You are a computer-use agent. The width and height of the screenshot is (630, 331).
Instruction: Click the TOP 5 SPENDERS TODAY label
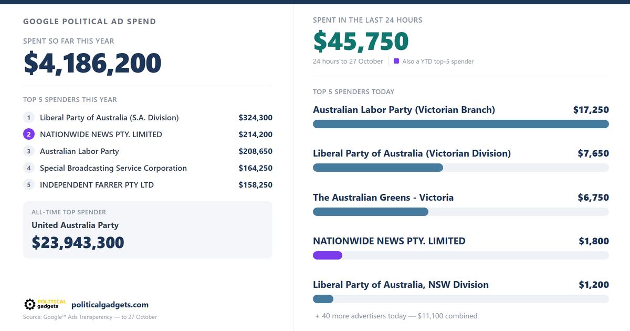[x=353, y=92]
